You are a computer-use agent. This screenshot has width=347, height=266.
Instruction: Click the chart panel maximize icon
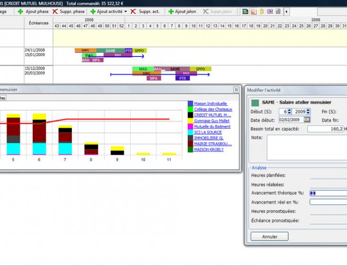236,90
